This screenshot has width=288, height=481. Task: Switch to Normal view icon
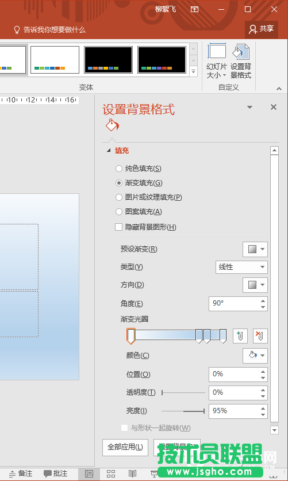[89, 474]
